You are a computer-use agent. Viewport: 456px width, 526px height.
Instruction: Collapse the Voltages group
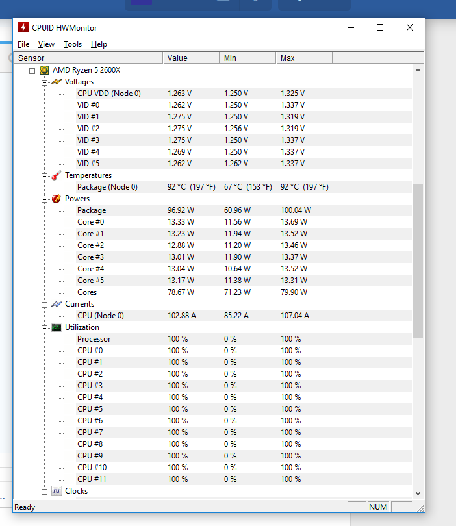coord(44,82)
